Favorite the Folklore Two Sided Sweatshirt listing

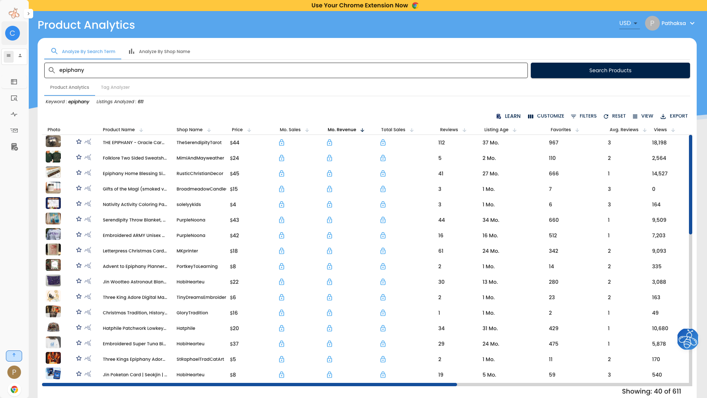tap(79, 157)
